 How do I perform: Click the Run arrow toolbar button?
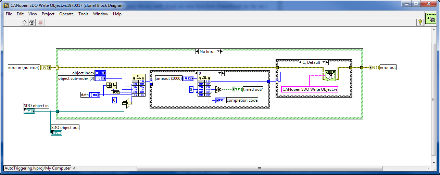click(25, 23)
